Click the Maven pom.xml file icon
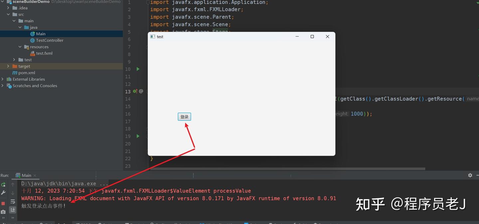479x224 pixels. [15, 73]
